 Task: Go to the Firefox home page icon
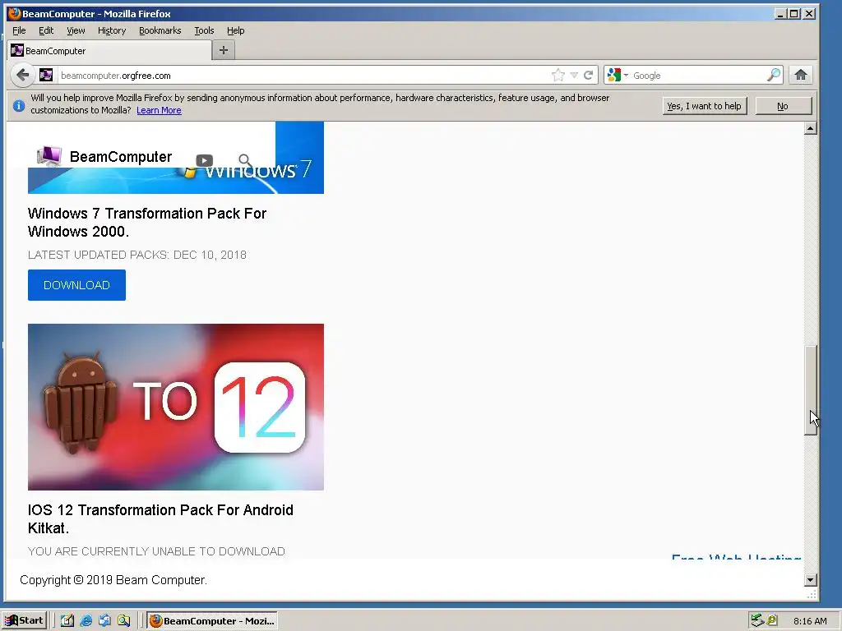(801, 75)
